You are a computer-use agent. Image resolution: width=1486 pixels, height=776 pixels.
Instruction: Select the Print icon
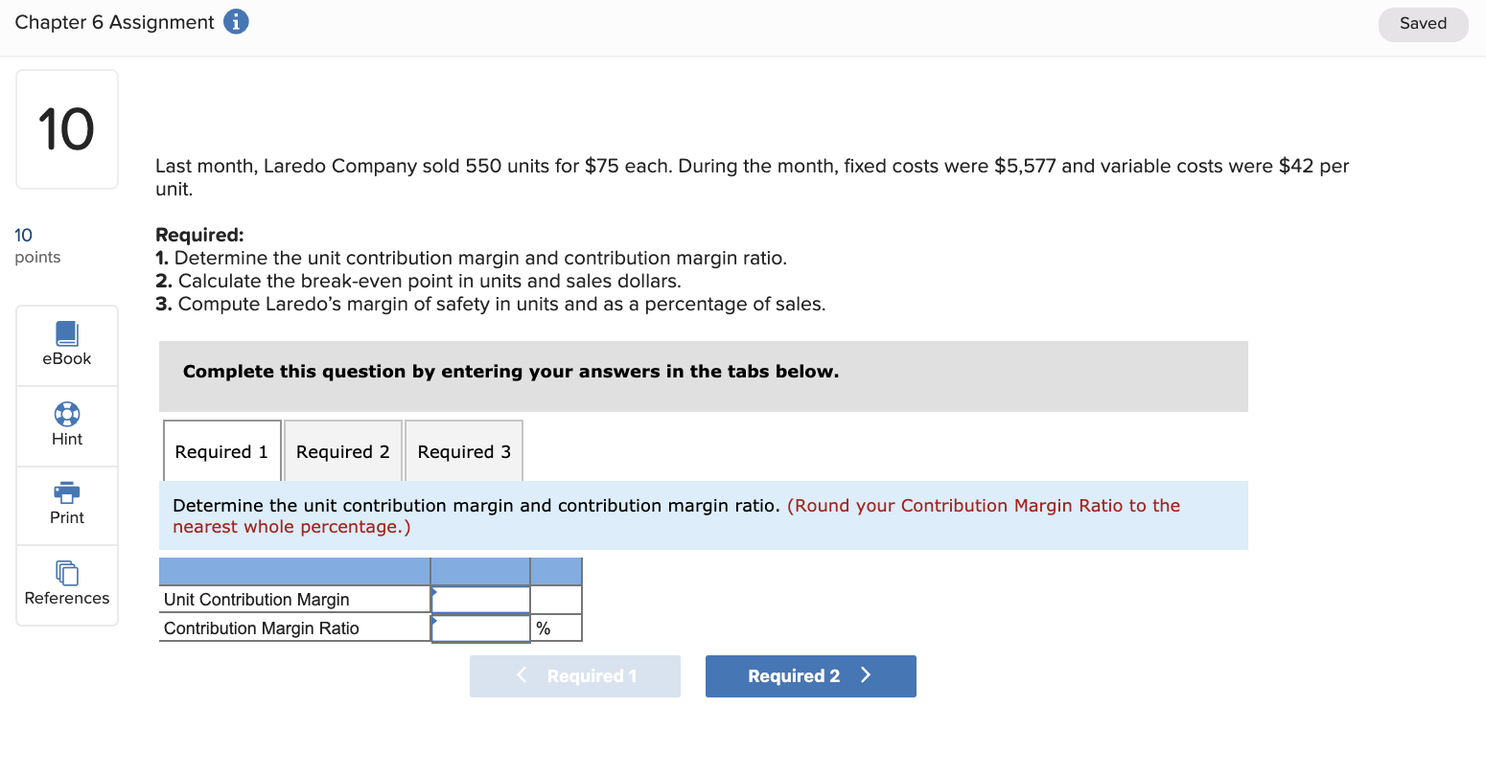click(x=66, y=505)
